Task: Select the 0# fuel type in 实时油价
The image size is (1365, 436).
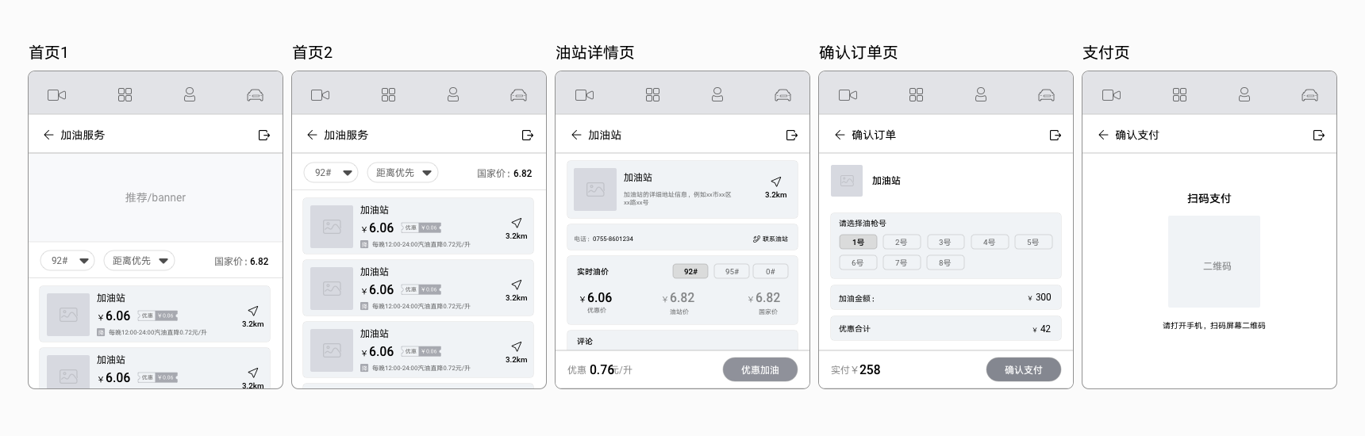Action: pos(771,271)
